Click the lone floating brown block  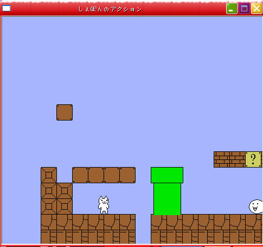[65, 112]
